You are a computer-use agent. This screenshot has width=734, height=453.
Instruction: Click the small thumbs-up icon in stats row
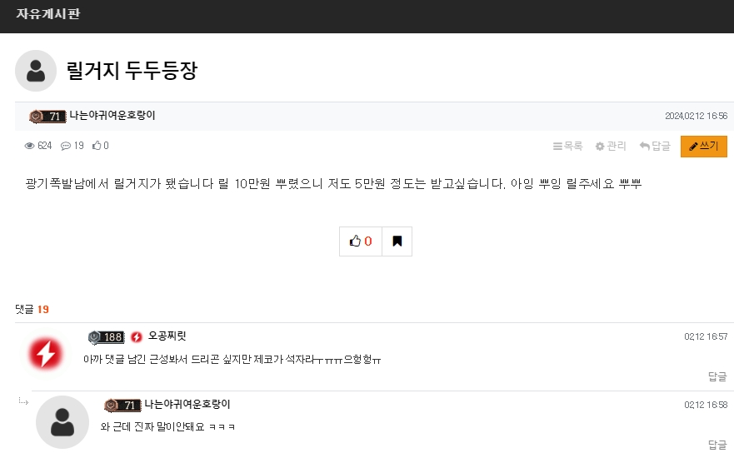(97, 146)
